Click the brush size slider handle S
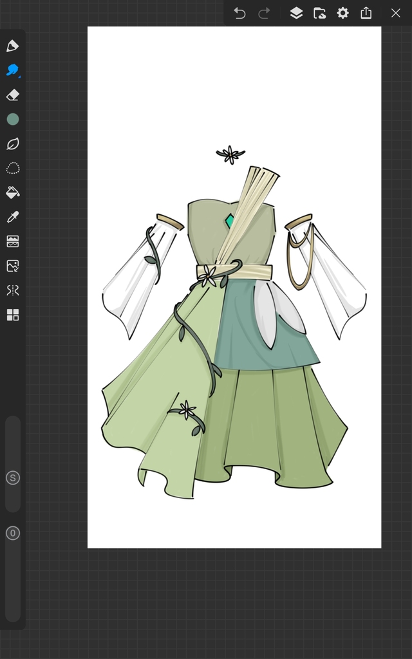Image resolution: width=412 pixels, height=659 pixels. point(13,478)
